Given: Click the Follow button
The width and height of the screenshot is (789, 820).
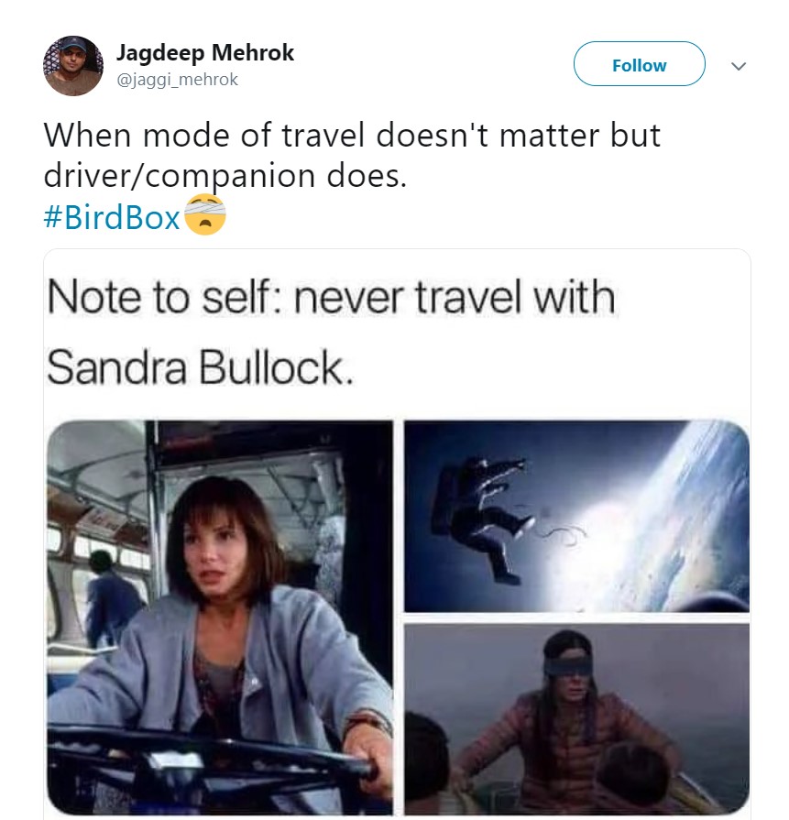Looking at the screenshot, I should (639, 64).
